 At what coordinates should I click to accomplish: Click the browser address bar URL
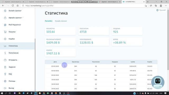[39, 6]
